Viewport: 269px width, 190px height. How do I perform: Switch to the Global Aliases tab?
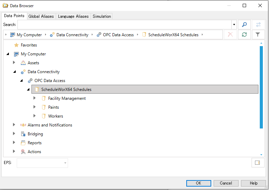coord(41,16)
